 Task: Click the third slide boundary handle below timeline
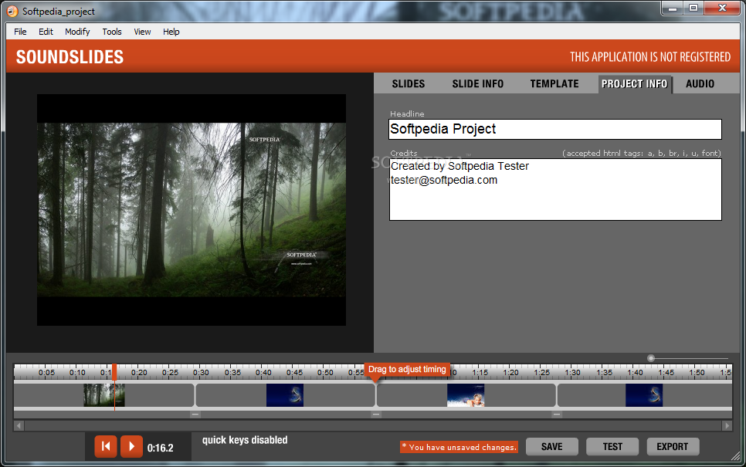(x=557, y=415)
